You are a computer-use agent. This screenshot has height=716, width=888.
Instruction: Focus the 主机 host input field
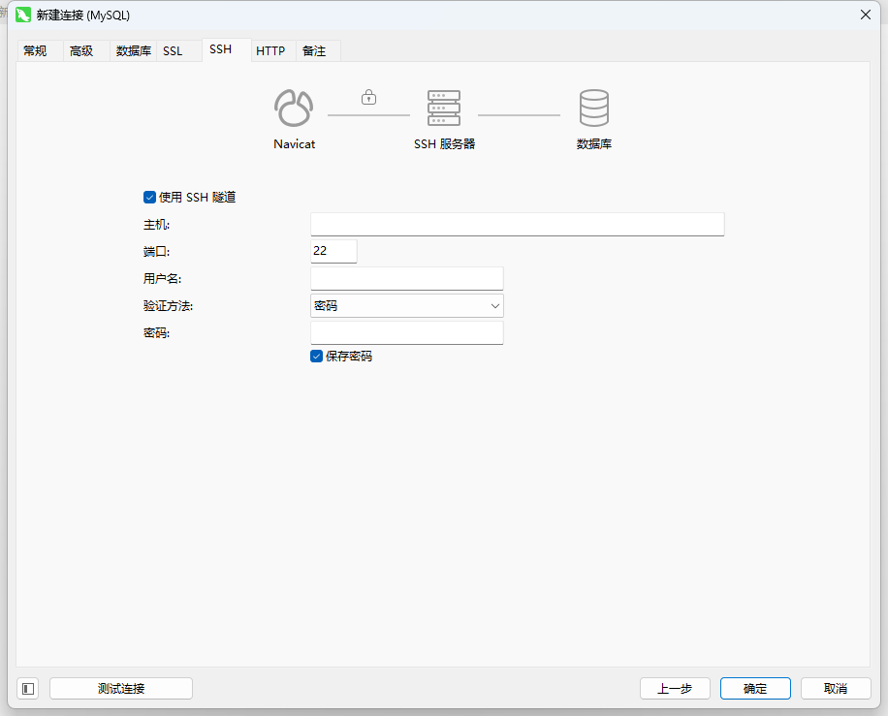517,224
